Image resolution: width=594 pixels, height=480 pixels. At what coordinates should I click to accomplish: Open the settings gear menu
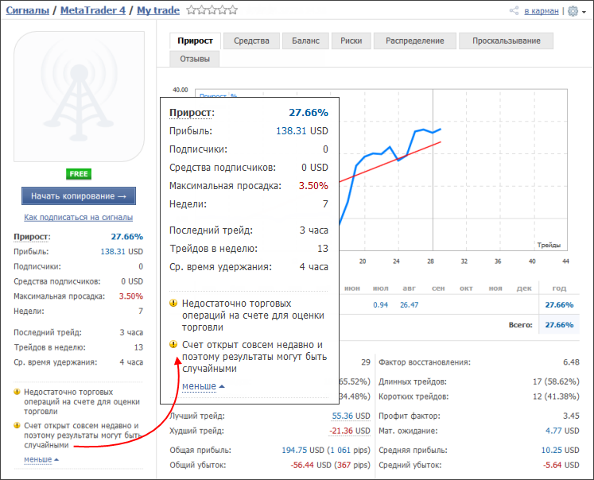coord(573,11)
